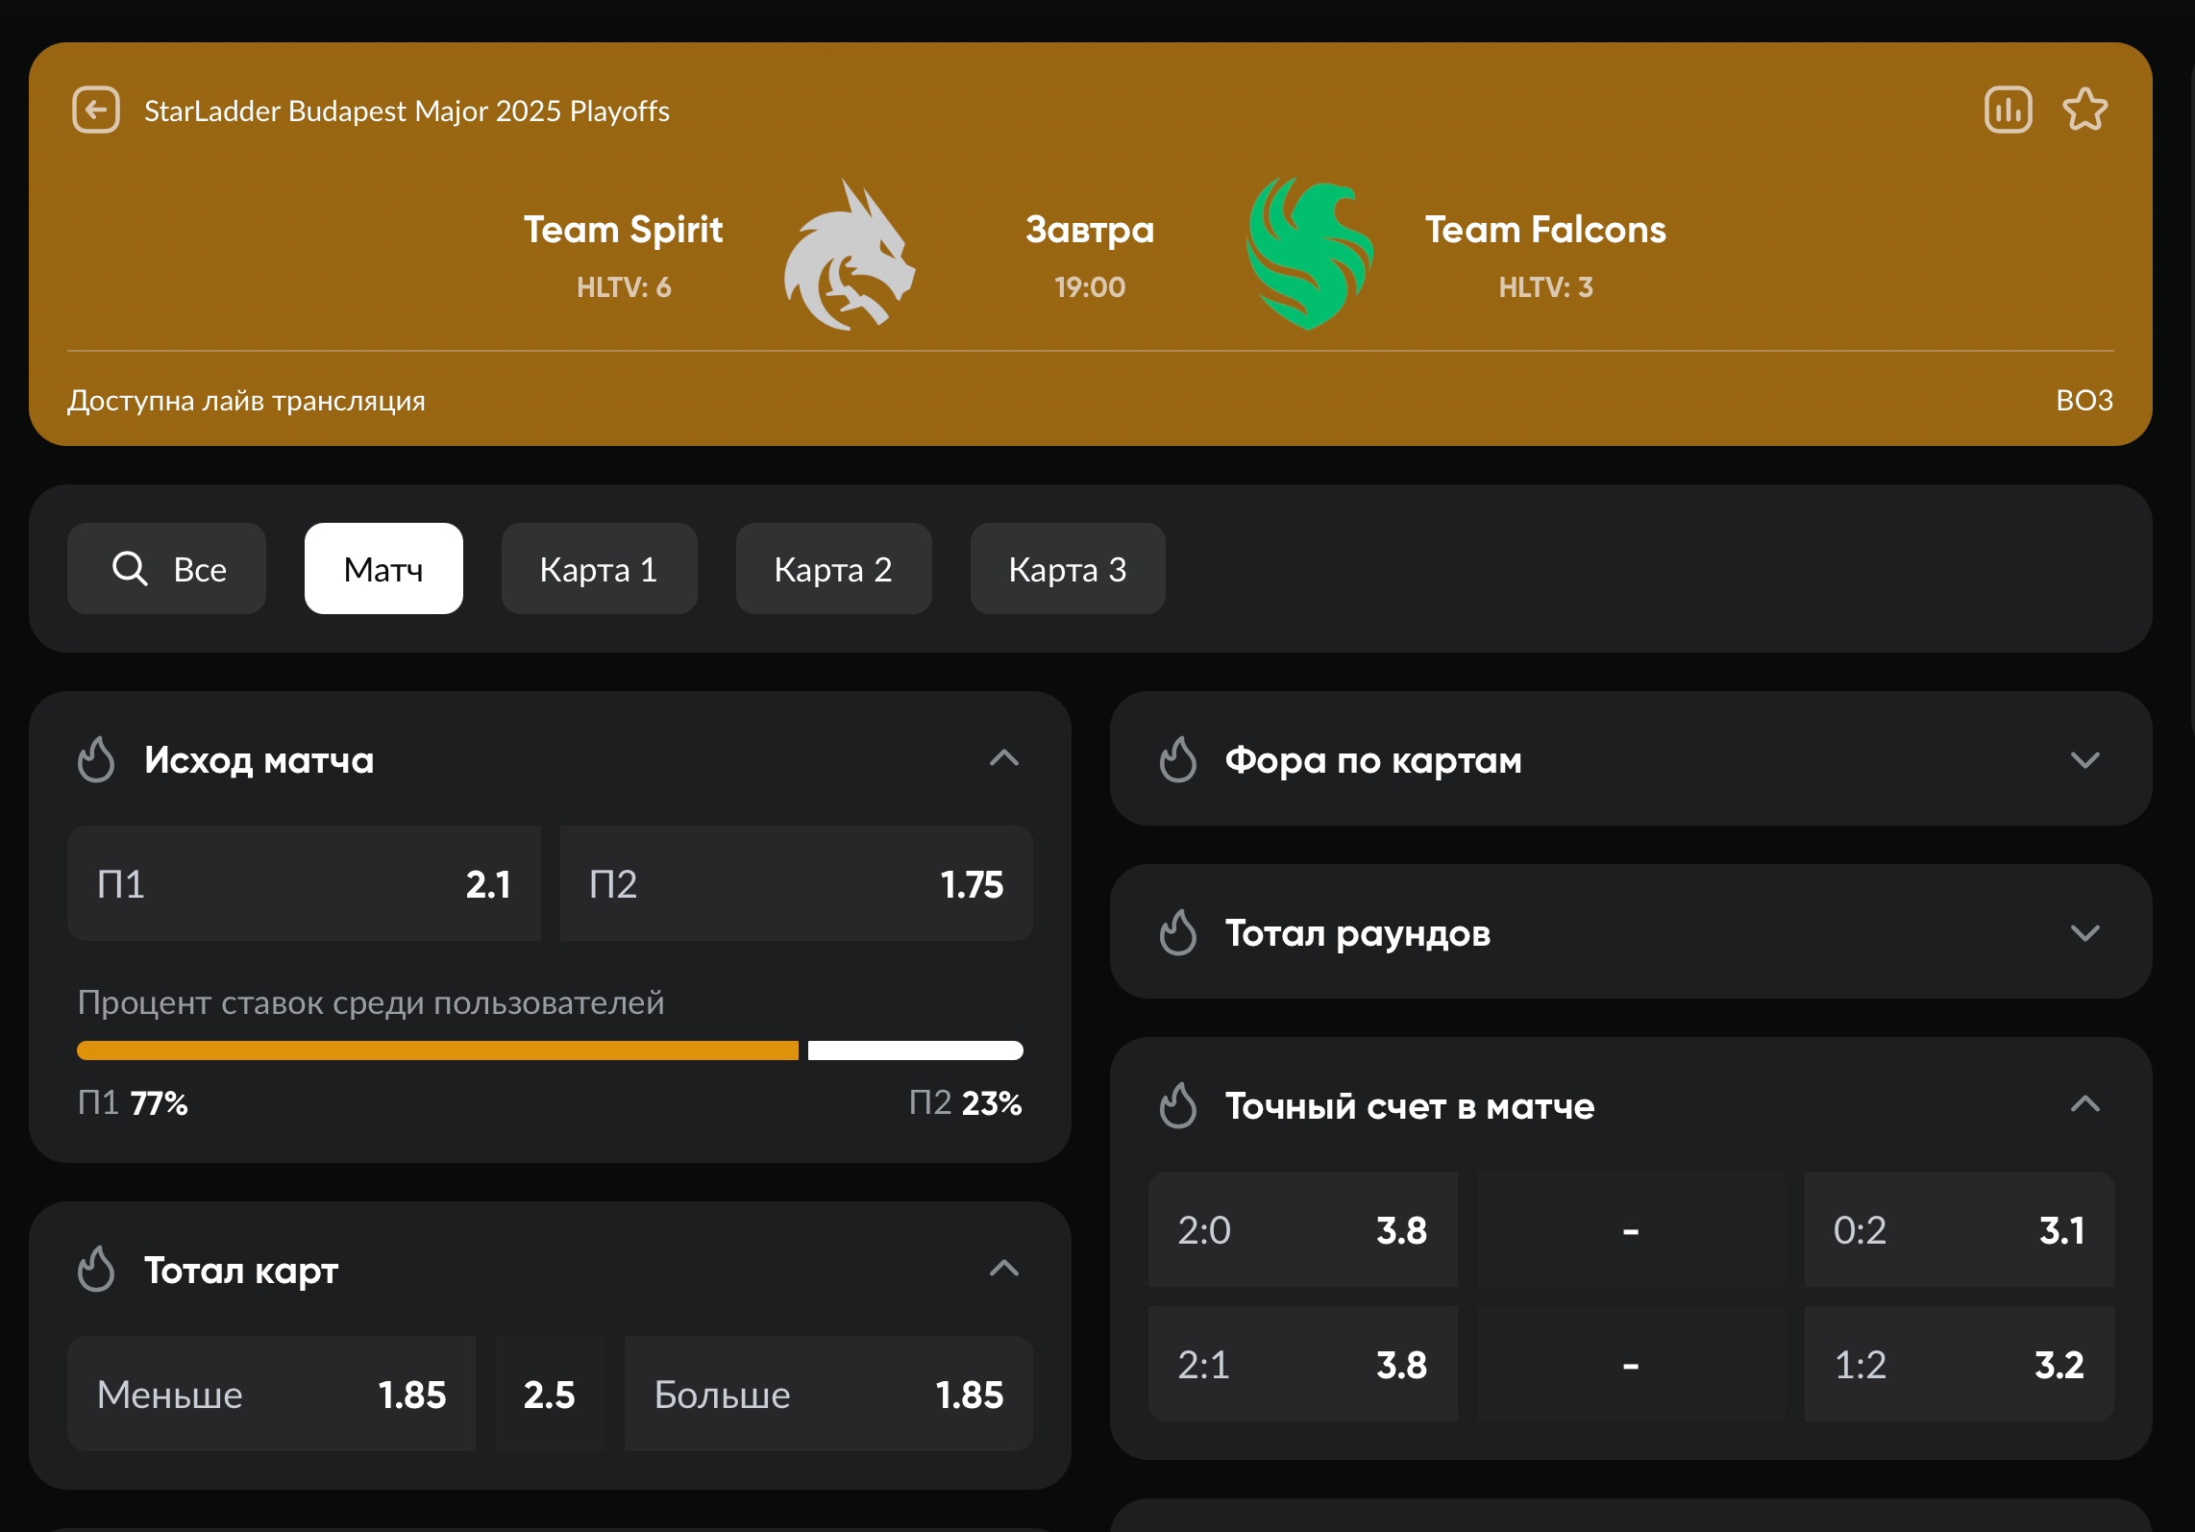Open match statistics chart icon
This screenshot has width=2195, height=1532.
tap(2008, 110)
